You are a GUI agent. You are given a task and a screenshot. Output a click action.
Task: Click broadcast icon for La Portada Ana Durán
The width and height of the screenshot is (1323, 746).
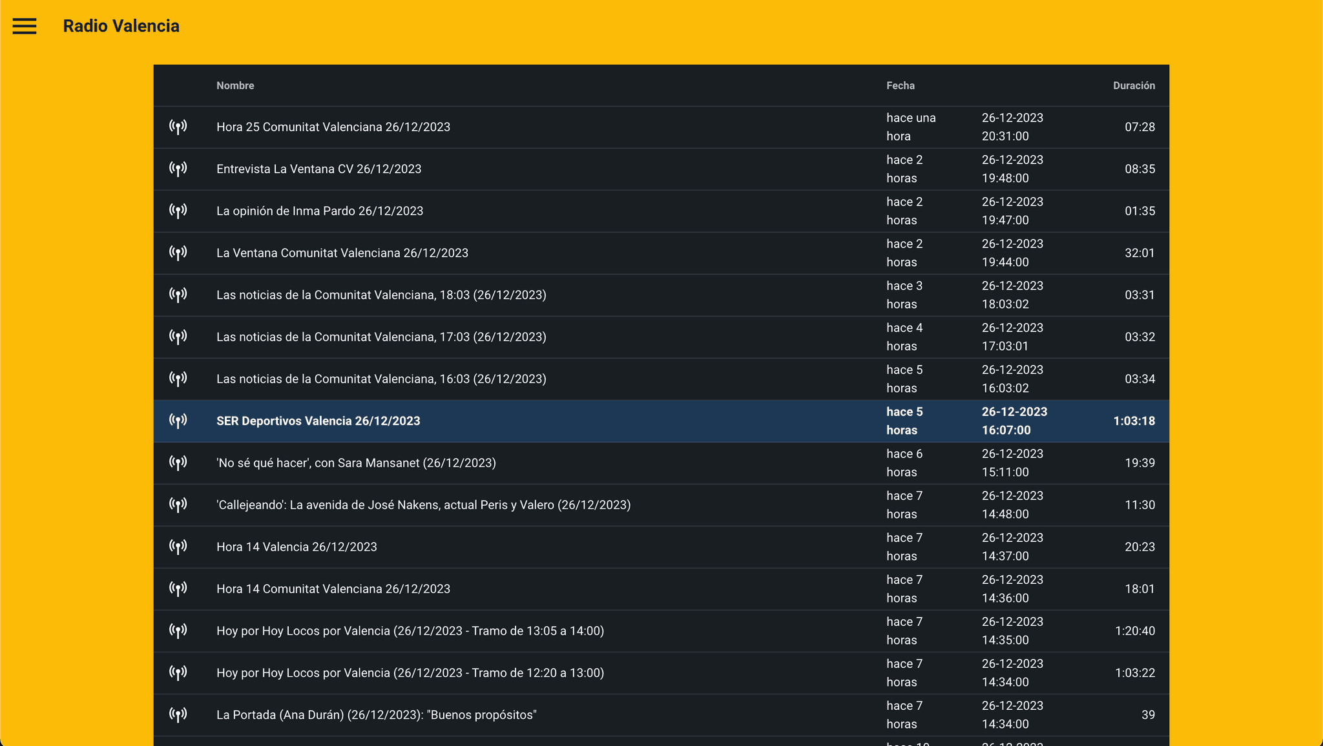pos(178,715)
